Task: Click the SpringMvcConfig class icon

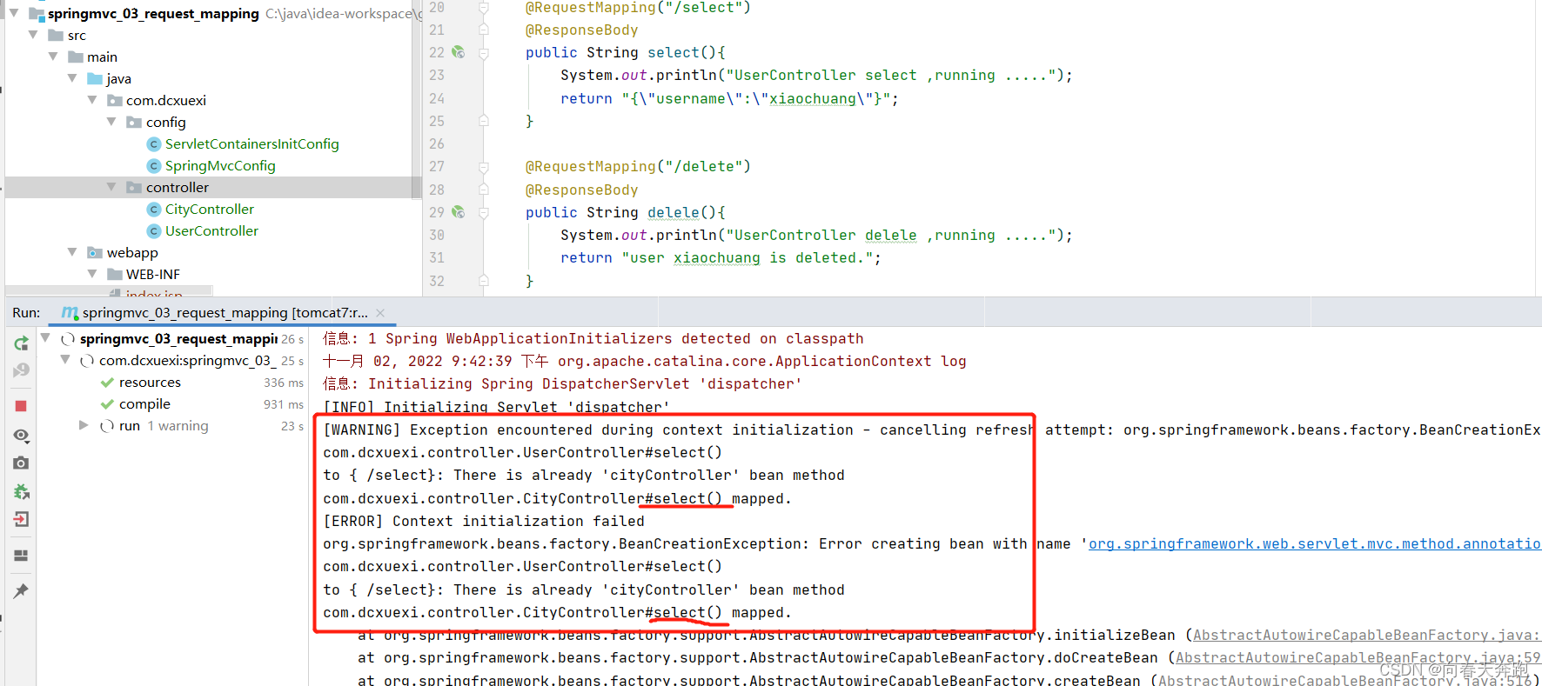Action: (154, 165)
